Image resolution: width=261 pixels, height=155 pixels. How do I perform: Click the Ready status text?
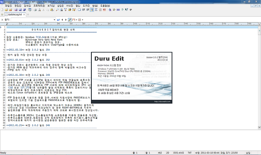(3, 153)
